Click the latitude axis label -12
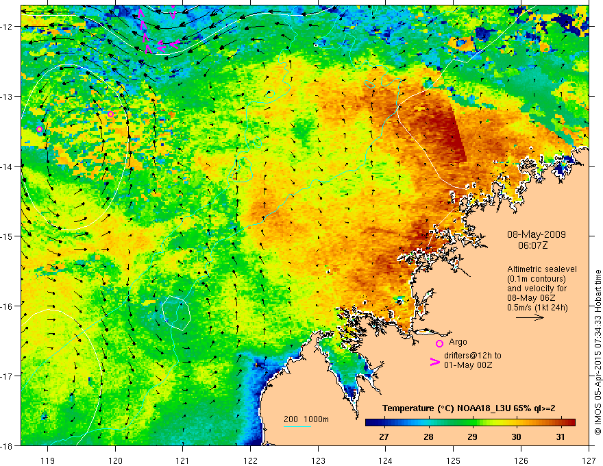The image size is (603, 466). click(8, 27)
